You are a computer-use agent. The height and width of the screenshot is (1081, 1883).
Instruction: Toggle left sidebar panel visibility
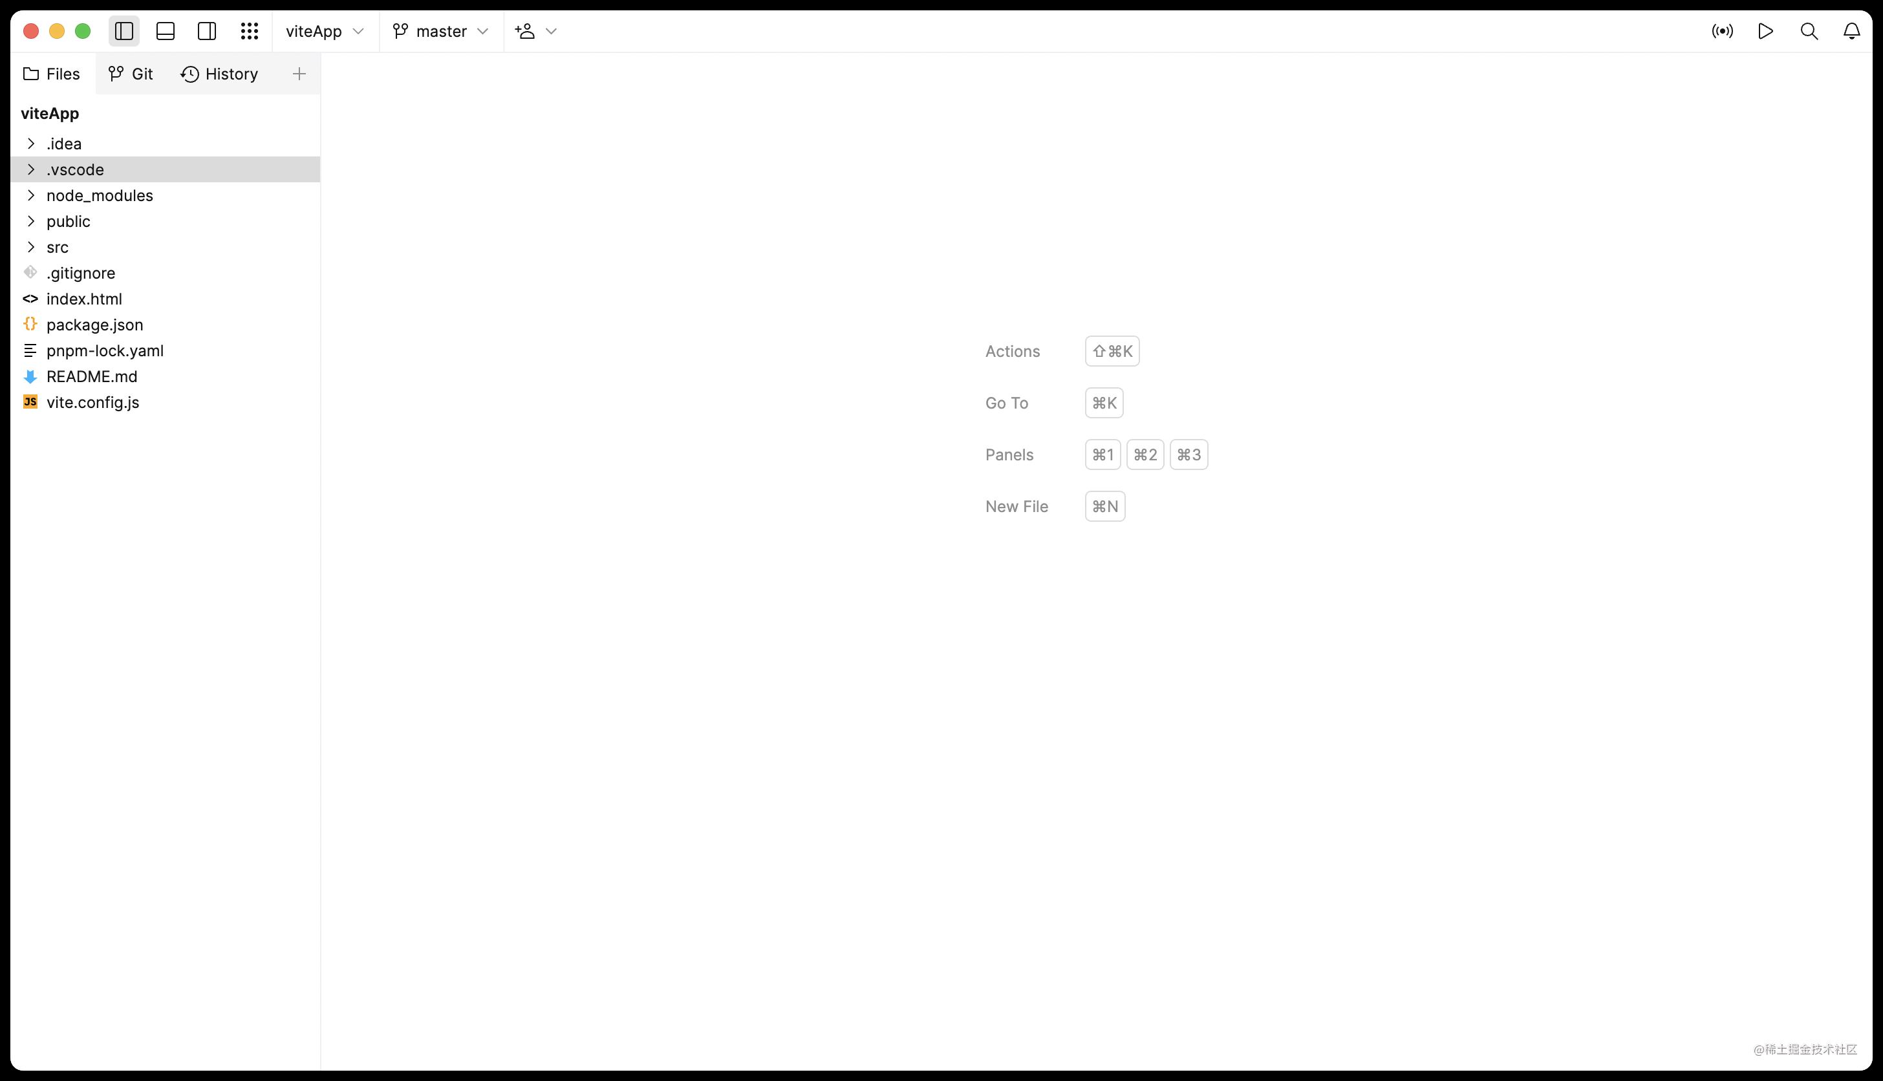(x=125, y=31)
